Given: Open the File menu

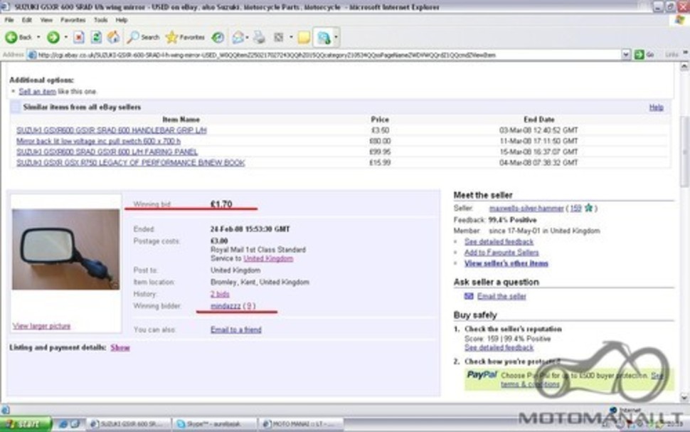Looking at the screenshot, I should pyautogui.click(x=9, y=20).
